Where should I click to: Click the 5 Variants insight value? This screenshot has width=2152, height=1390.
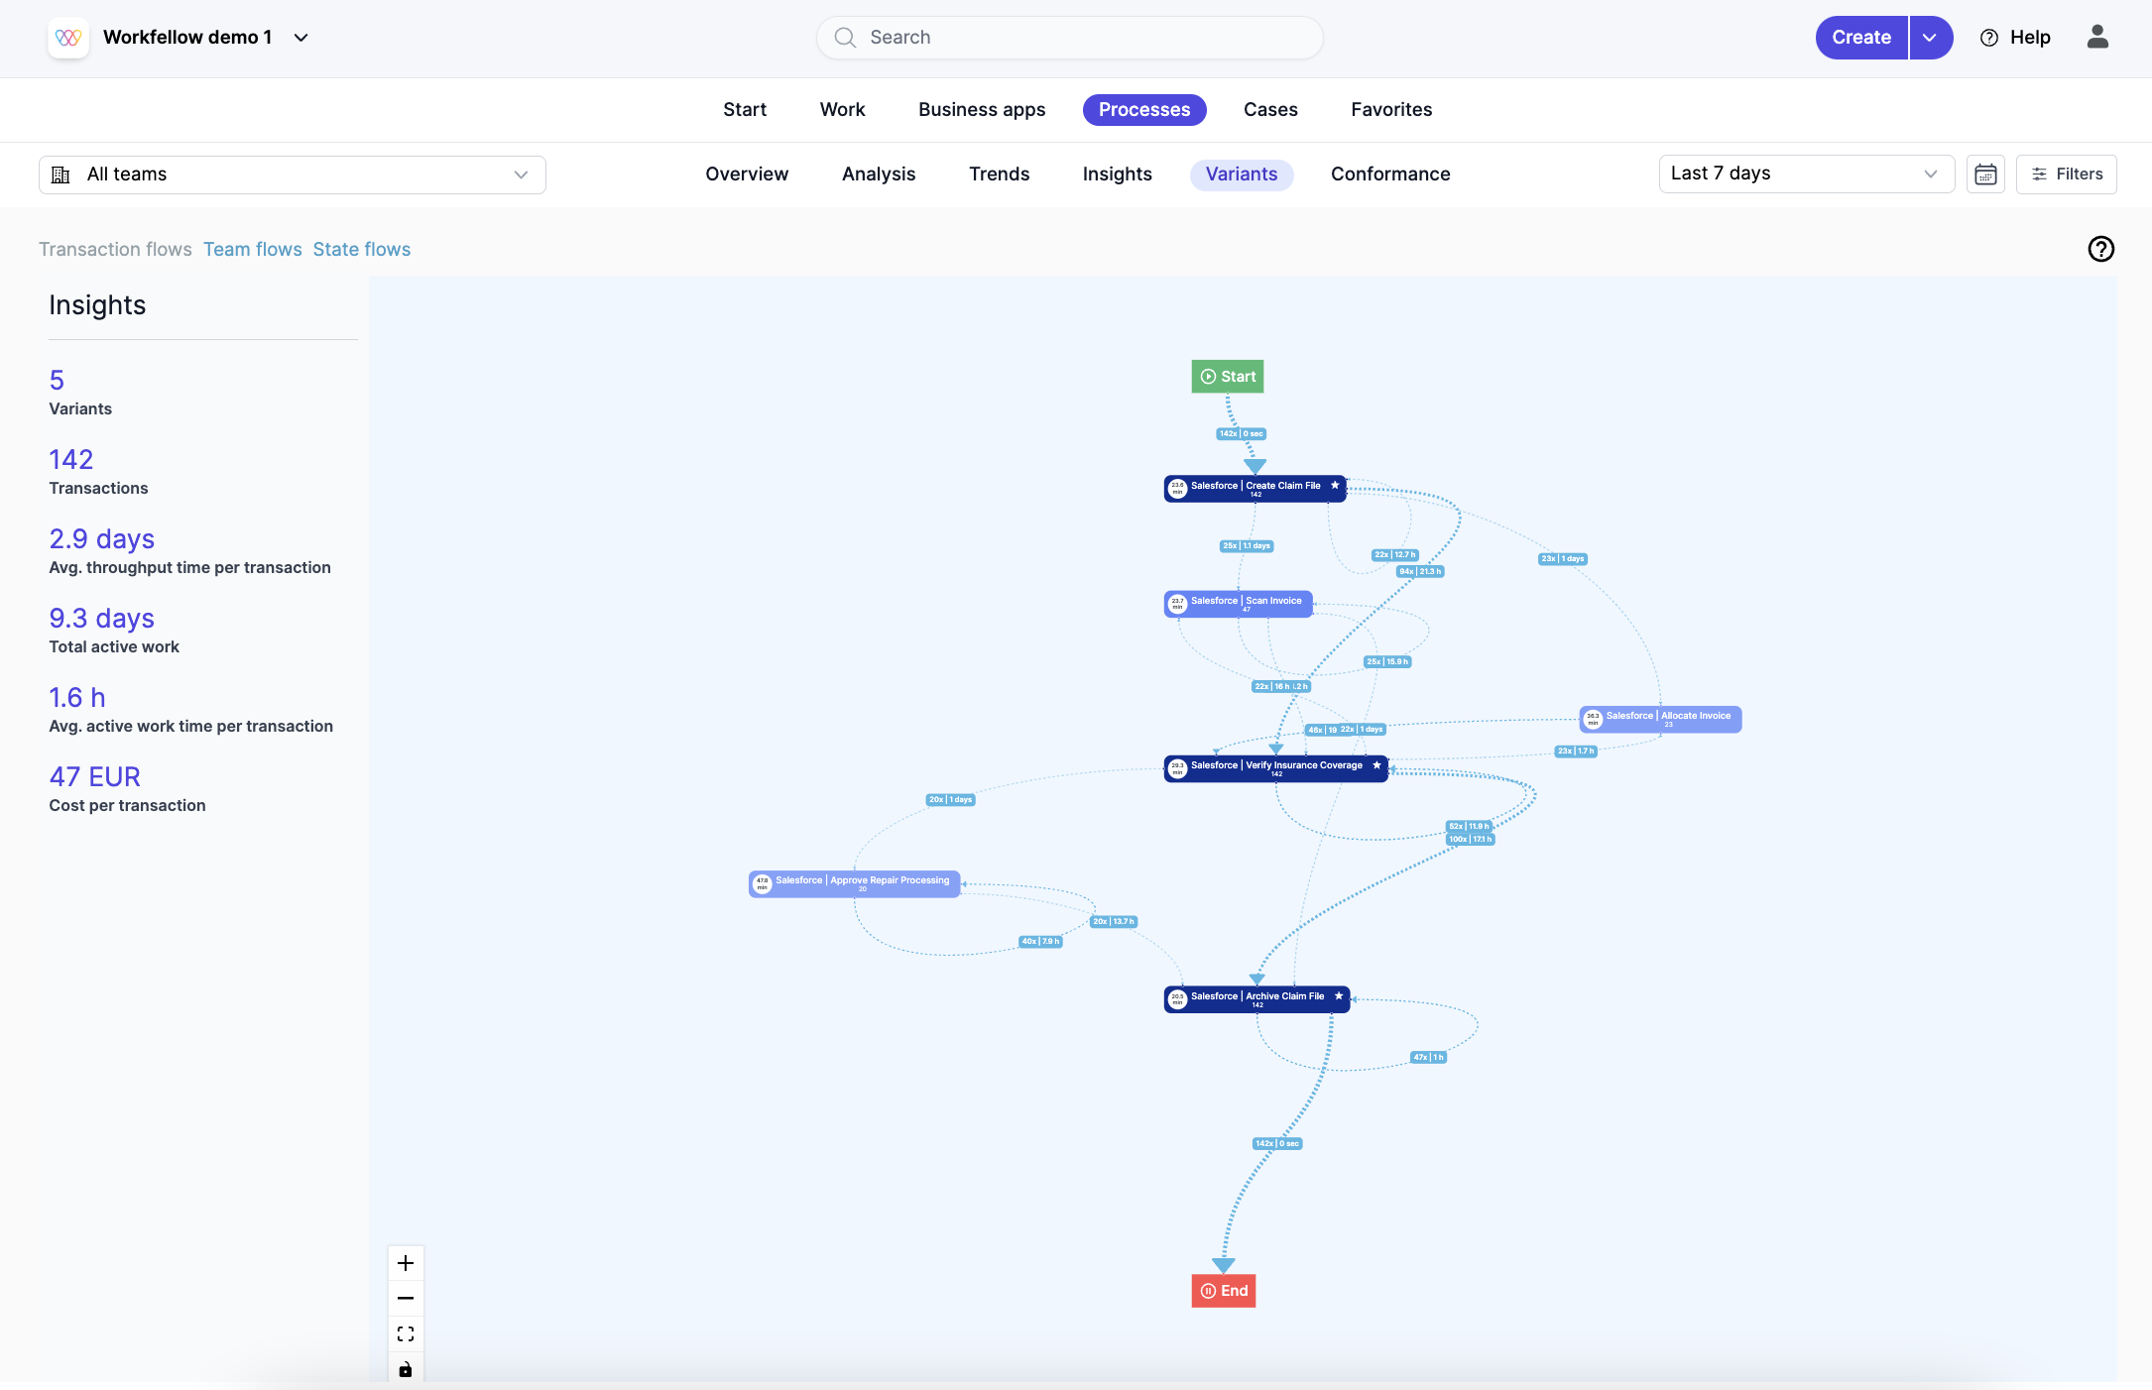click(x=57, y=381)
